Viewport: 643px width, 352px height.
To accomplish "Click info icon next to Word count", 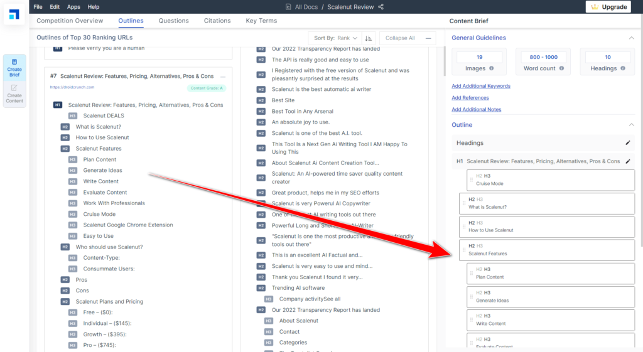I will tap(561, 68).
